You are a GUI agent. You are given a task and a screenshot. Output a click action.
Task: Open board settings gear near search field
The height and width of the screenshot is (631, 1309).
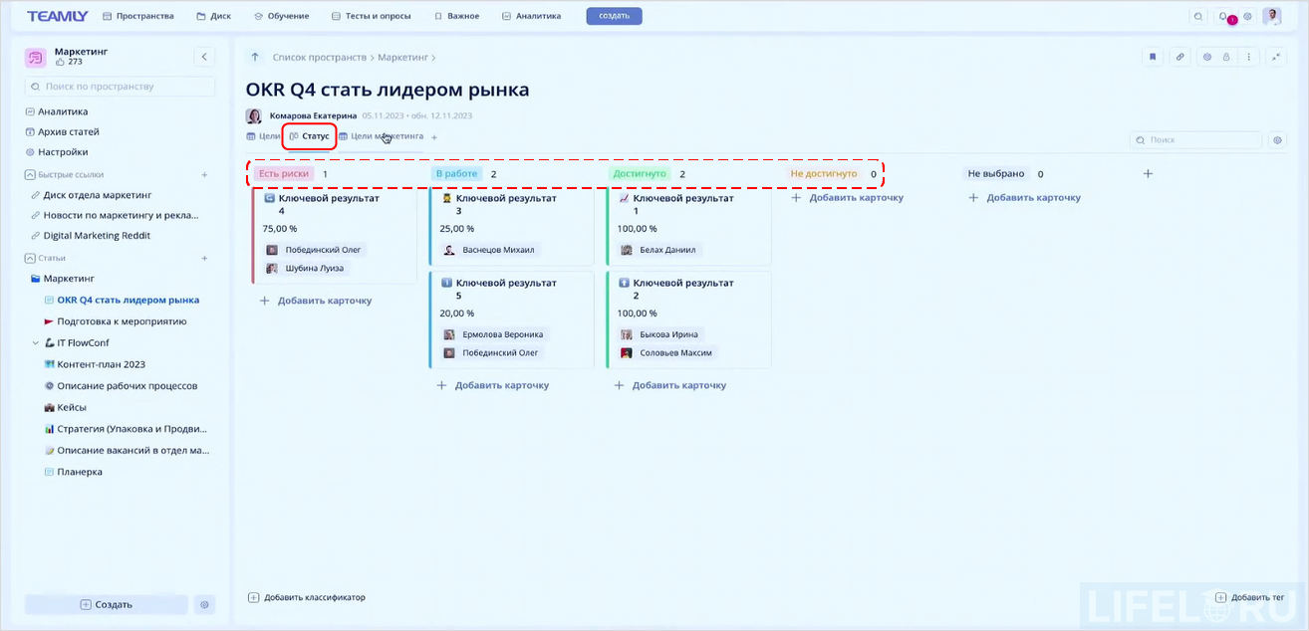click(1277, 139)
